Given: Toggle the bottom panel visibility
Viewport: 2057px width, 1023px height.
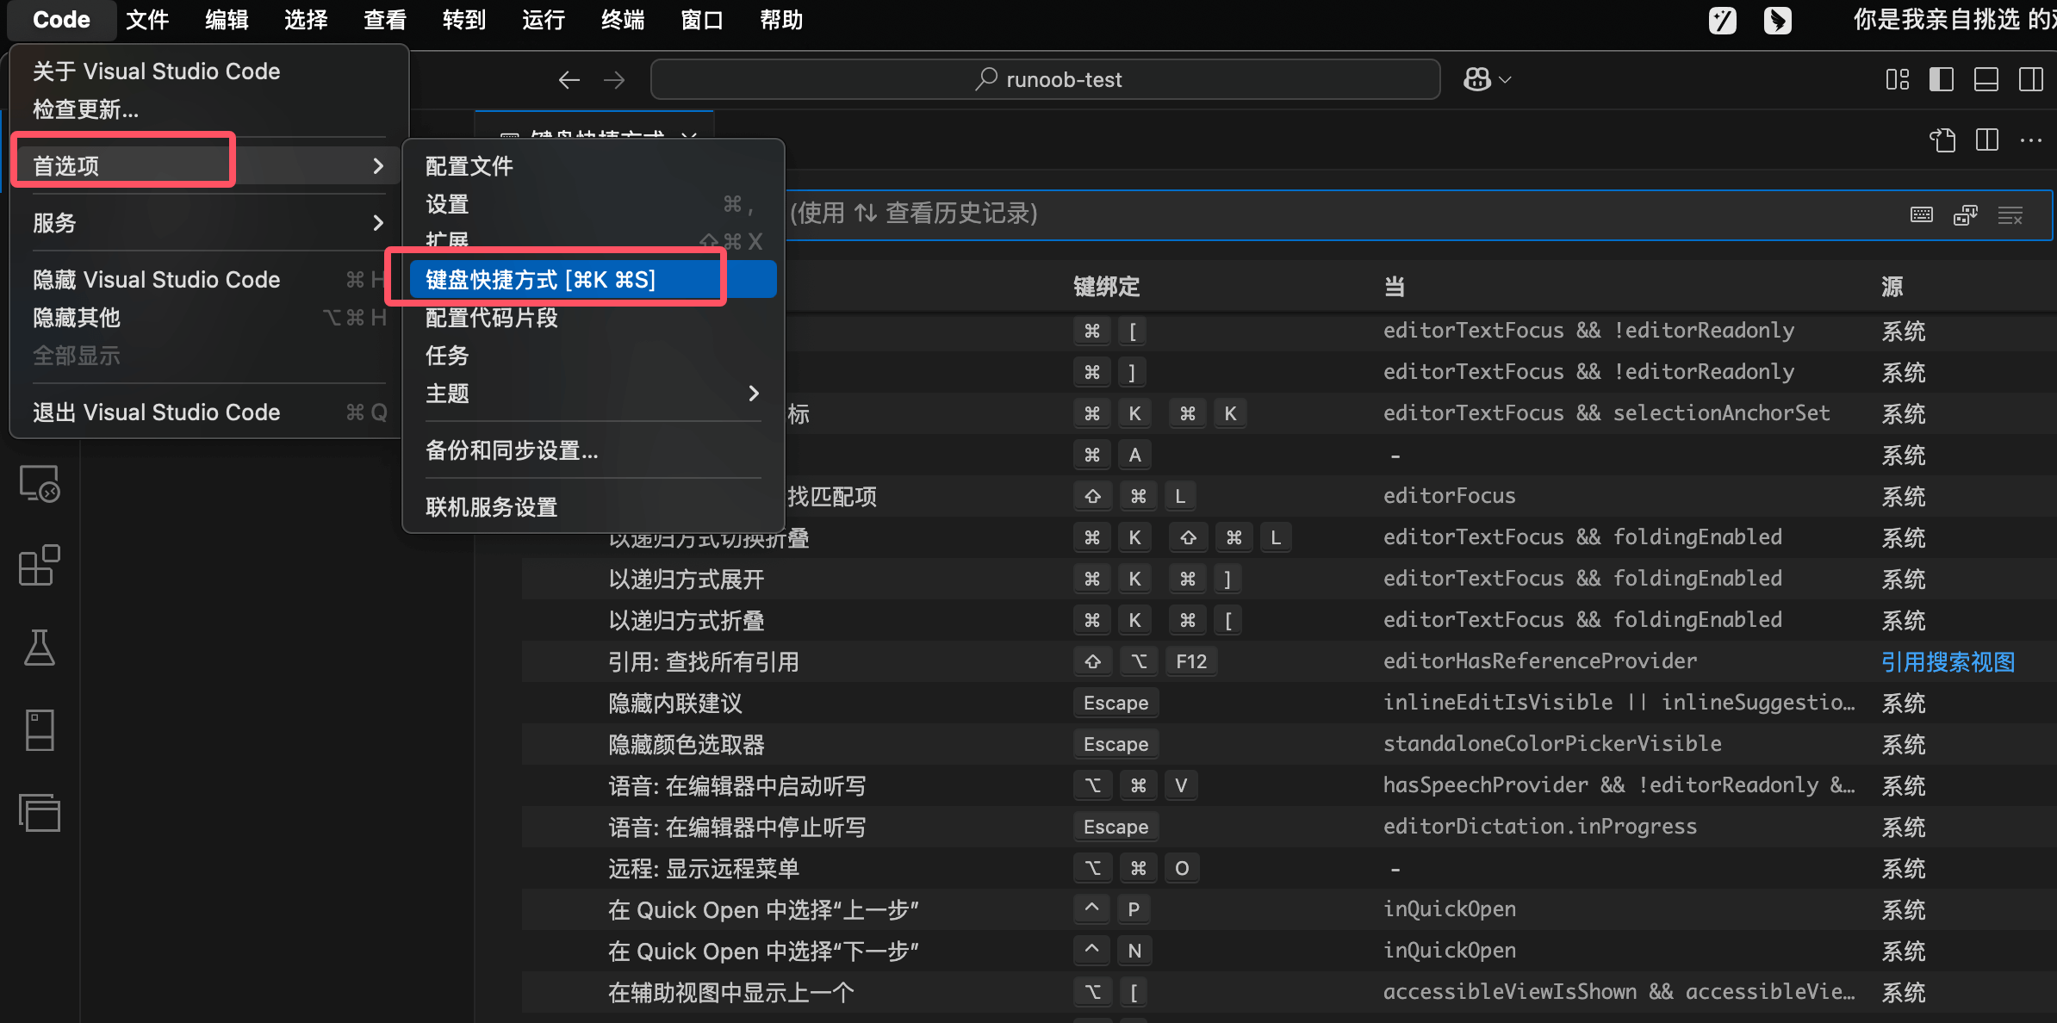Looking at the screenshot, I should [1986, 79].
